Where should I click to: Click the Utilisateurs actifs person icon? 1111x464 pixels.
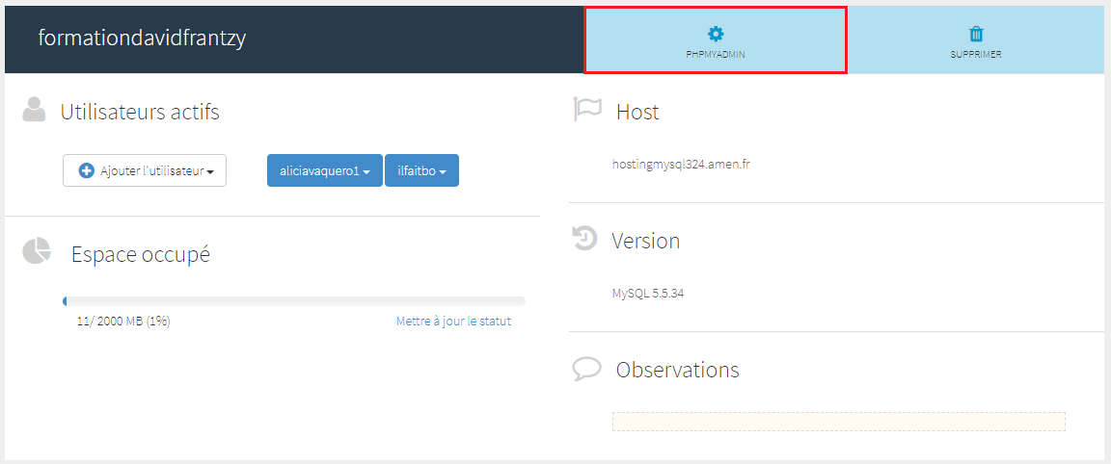pyautogui.click(x=34, y=111)
